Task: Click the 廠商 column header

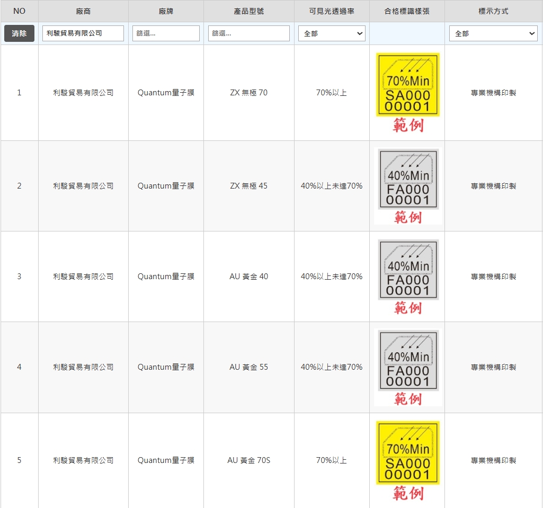Action: (x=83, y=11)
